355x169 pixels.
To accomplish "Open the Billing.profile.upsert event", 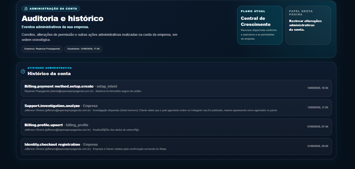I will (176, 127).
